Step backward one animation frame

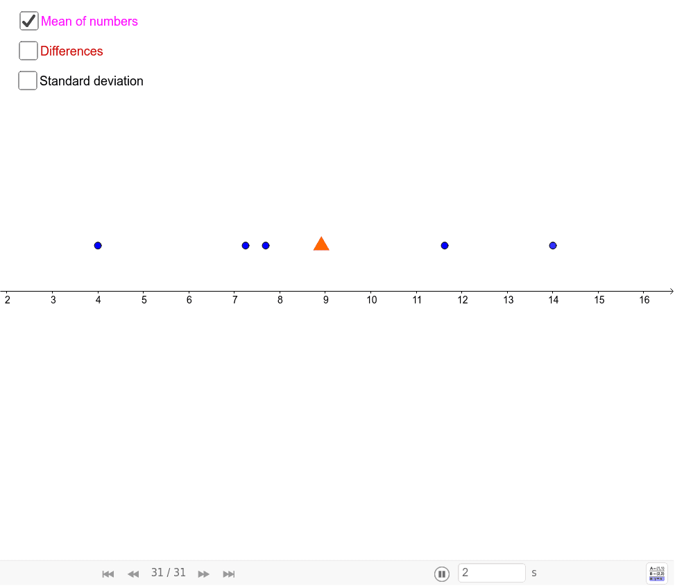pyautogui.click(x=133, y=574)
